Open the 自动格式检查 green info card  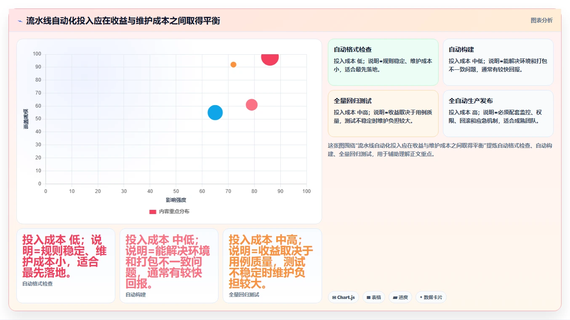click(383, 62)
